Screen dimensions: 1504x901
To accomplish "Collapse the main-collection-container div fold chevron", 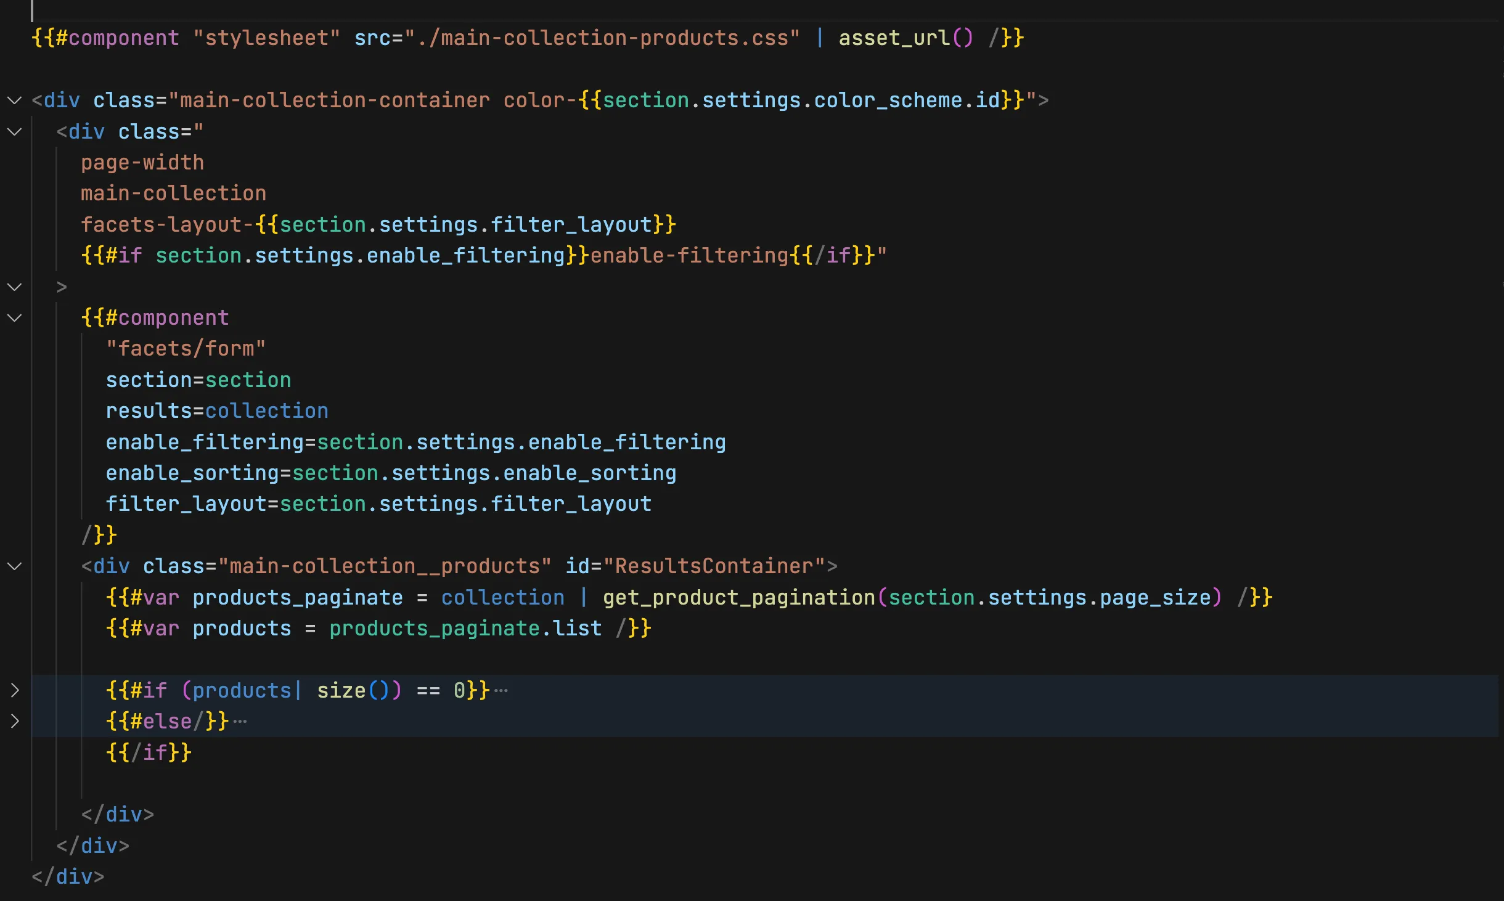I will tap(14, 100).
